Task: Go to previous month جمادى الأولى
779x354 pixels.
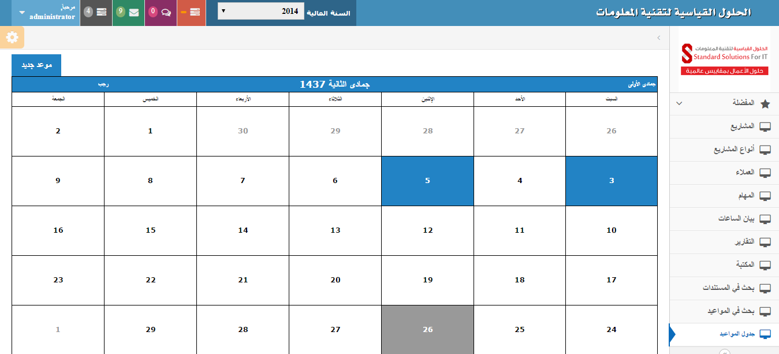Action: (x=642, y=84)
